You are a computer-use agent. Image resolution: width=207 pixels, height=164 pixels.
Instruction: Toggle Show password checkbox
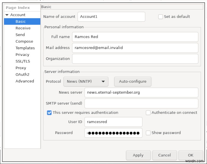coord(148,133)
